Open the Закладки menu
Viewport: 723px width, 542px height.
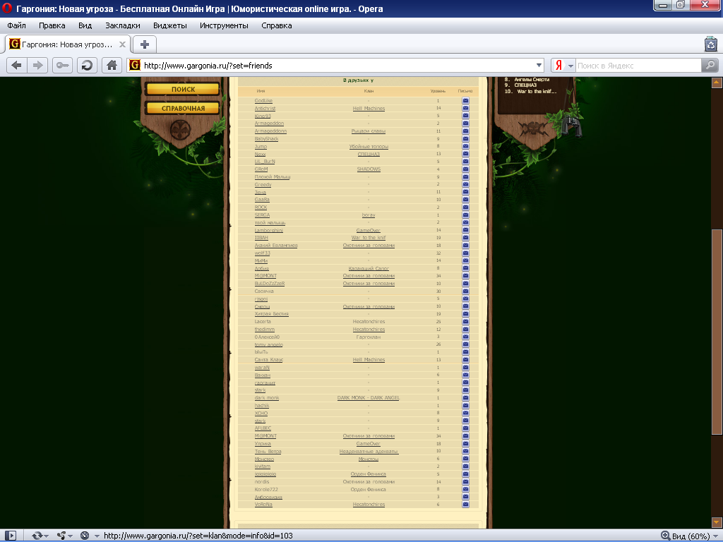pyautogui.click(x=123, y=25)
